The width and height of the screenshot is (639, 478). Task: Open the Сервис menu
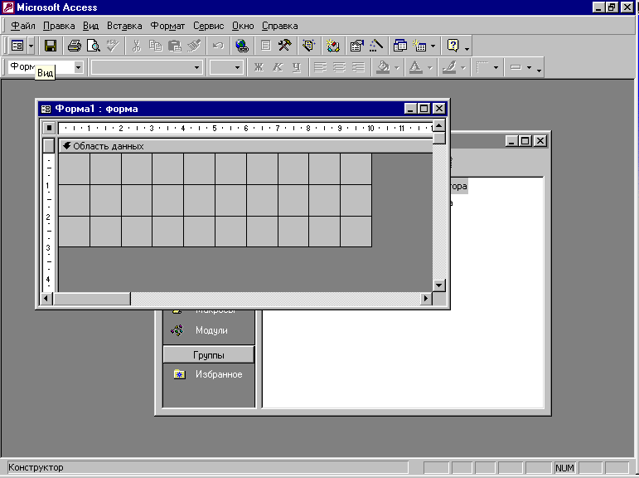click(208, 26)
